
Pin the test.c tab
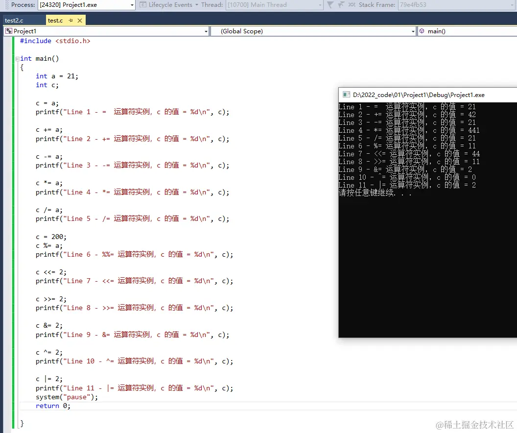[x=70, y=21]
